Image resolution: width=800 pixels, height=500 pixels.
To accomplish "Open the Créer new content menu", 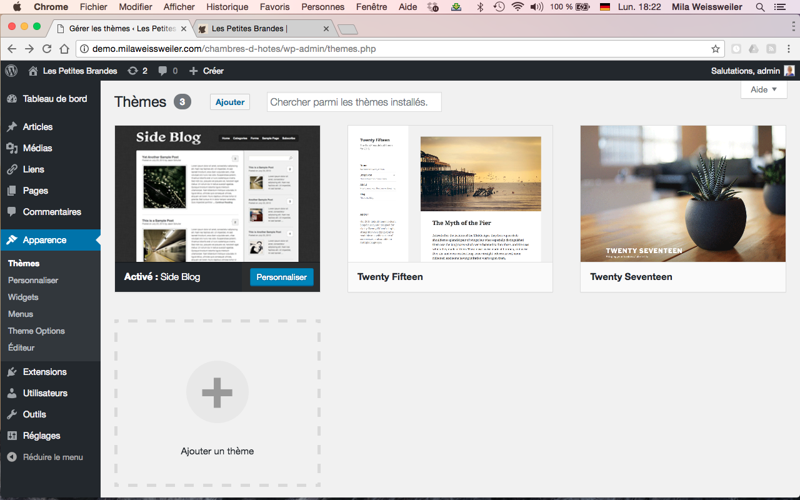I will coord(206,71).
